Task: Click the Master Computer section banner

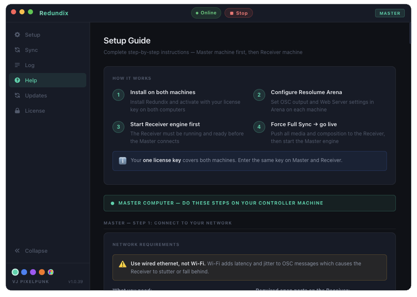Action: [x=250, y=203]
